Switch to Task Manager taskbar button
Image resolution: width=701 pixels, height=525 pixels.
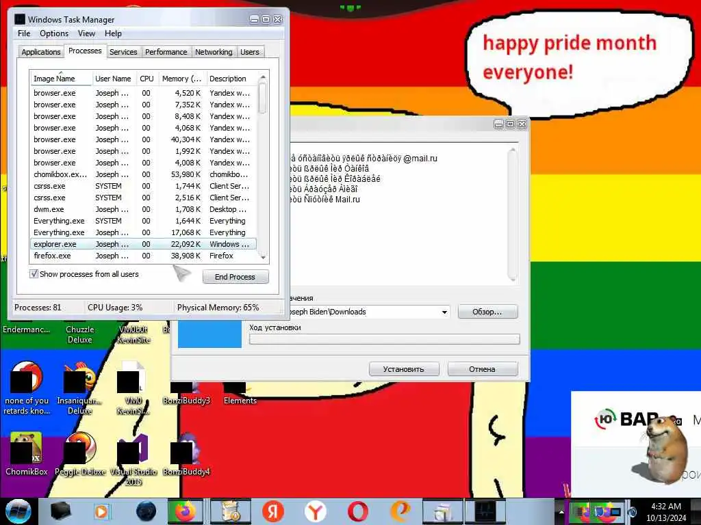pos(485,511)
